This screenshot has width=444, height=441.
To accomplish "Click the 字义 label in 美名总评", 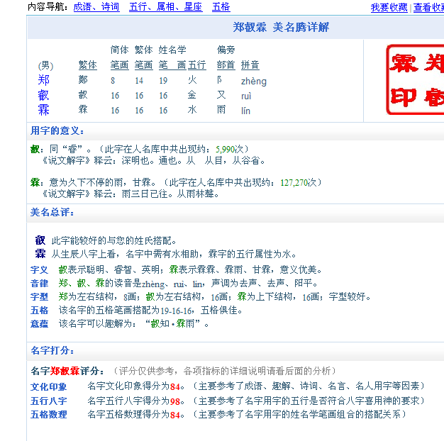I will coord(39,269).
